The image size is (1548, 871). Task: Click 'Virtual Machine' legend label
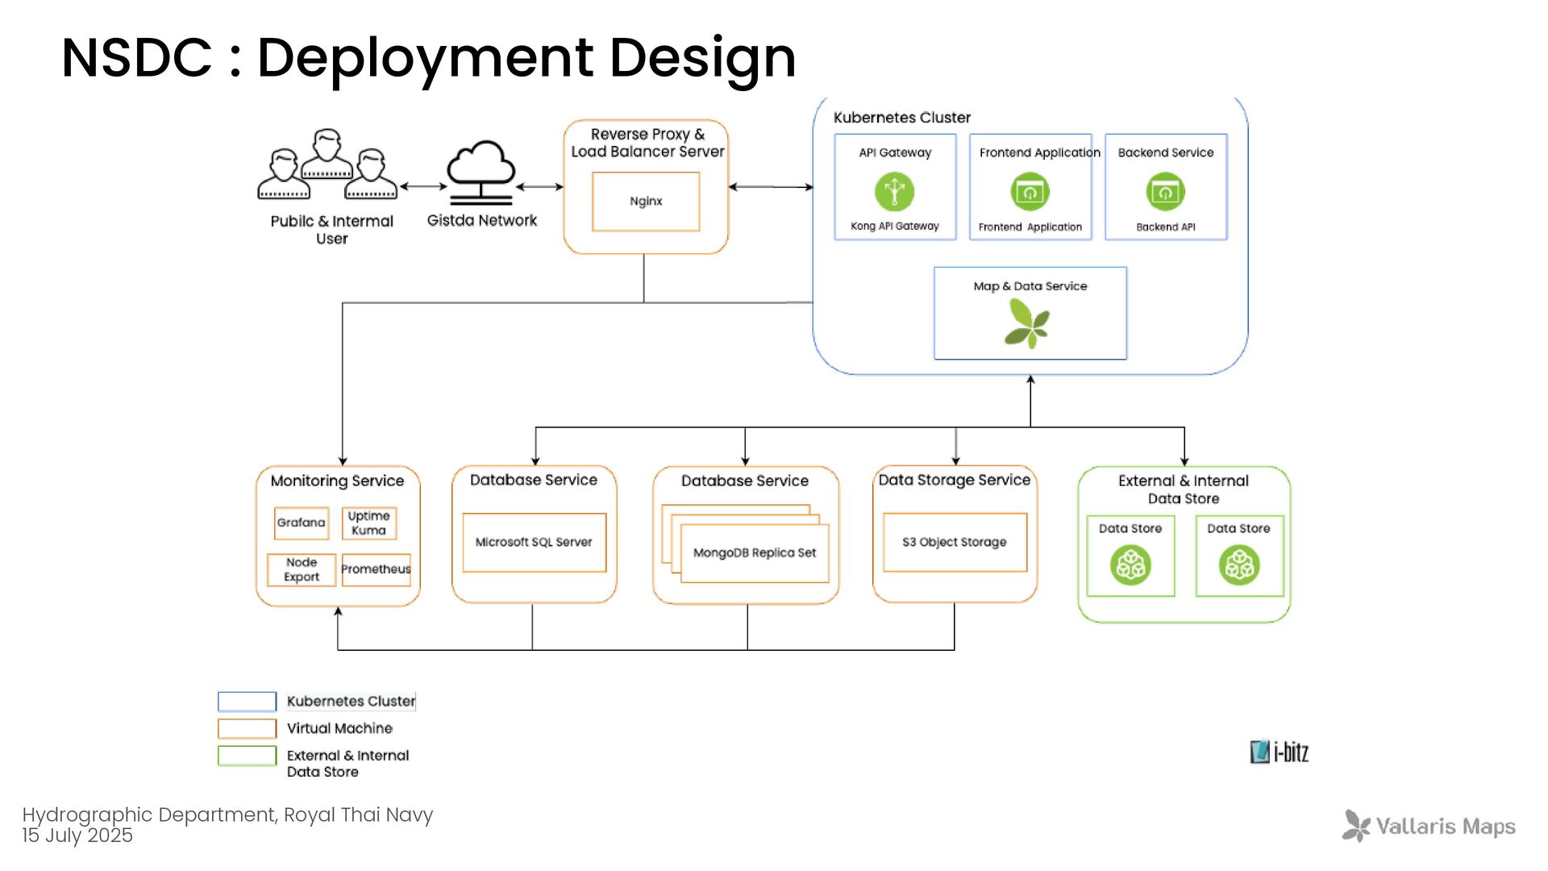pyautogui.click(x=339, y=728)
